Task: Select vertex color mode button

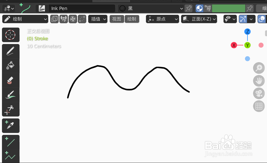Action: coord(208,8)
